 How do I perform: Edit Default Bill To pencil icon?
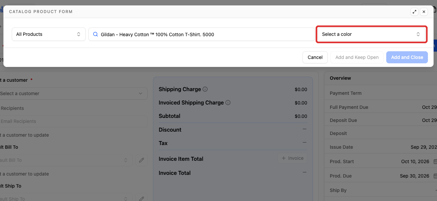tap(142, 160)
